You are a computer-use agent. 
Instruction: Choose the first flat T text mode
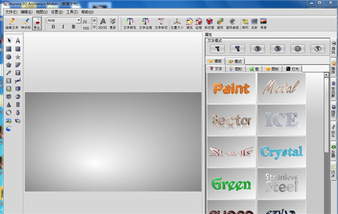pyautogui.click(x=217, y=48)
